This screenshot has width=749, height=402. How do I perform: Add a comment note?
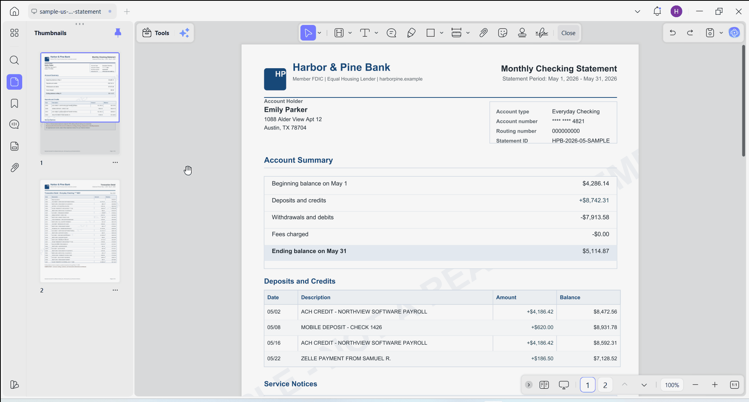tap(391, 33)
